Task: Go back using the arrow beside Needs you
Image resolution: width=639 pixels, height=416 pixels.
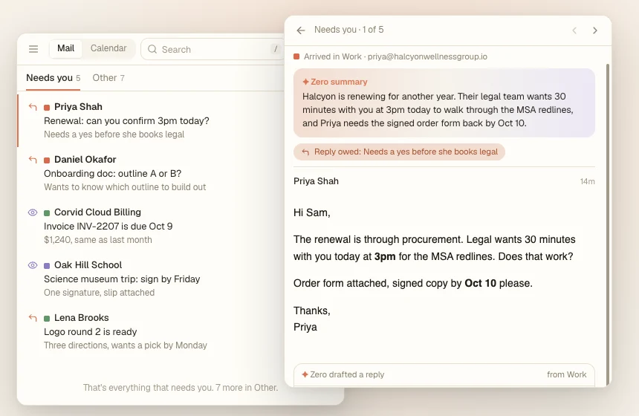Action: (x=301, y=30)
